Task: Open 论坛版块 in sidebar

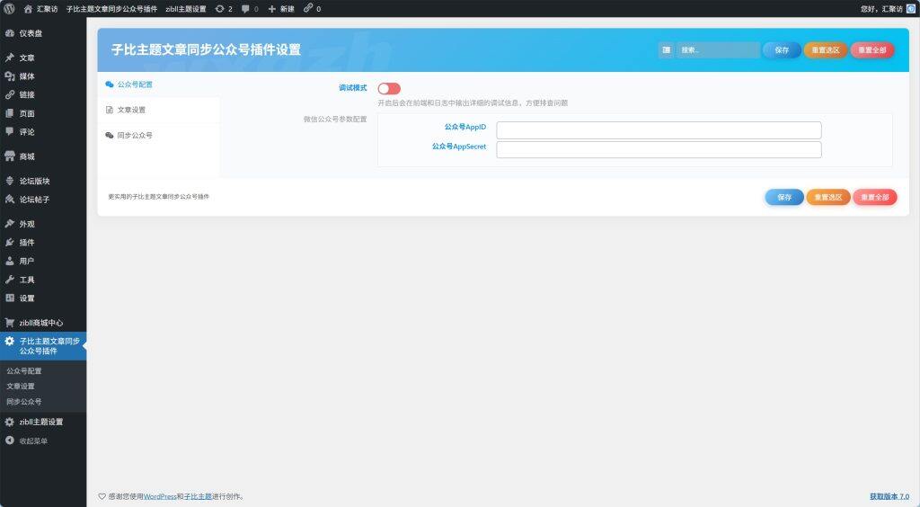Action: click(x=43, y=181)
